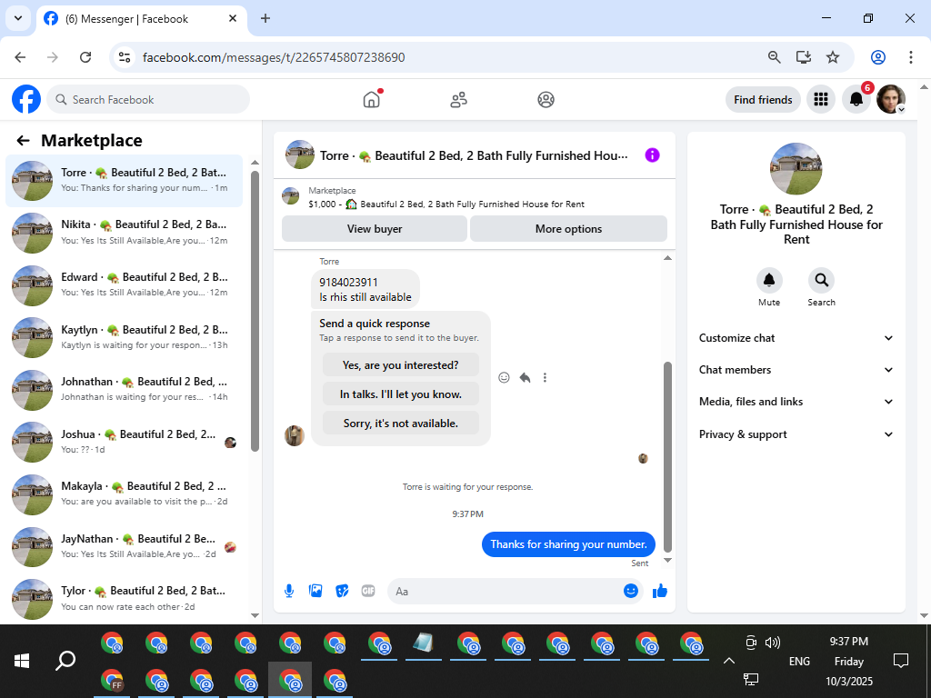The height and width of the screenshot is (698, 931).
Task: Open Chrome three-dot menu
Action: pyautogui.click(x=911, y=57)
